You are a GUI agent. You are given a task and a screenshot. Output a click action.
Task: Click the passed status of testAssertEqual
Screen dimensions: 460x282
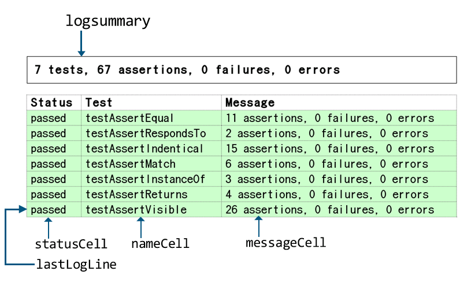[54, 118]
